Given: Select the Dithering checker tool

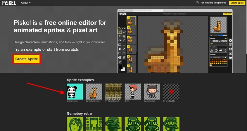Looking at the screenshot, I should pos(124,58).
